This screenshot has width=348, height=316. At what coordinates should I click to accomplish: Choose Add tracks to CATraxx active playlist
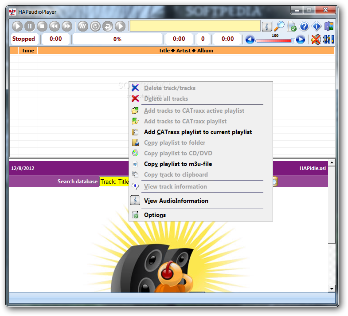(x=201, y=111)
